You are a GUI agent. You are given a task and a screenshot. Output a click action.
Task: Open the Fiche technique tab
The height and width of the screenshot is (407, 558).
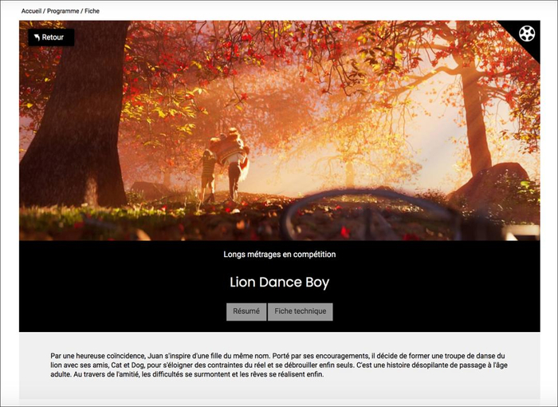tap(301, 312)
